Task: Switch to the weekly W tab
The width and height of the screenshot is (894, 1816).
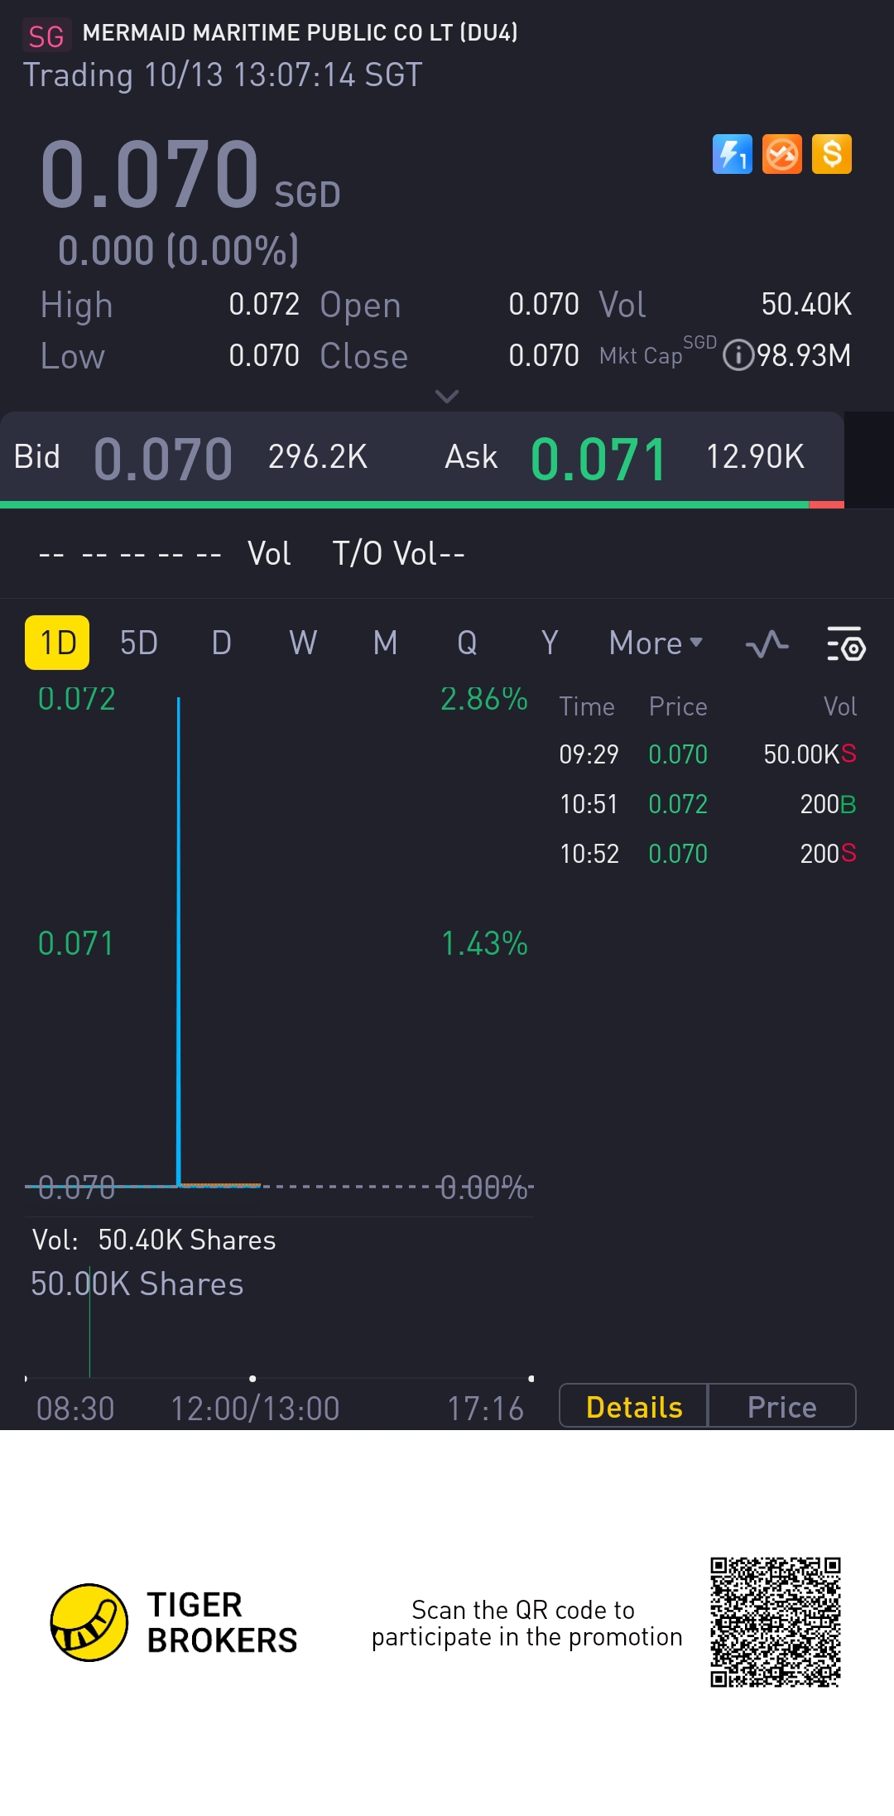Action: click(303, 643)
